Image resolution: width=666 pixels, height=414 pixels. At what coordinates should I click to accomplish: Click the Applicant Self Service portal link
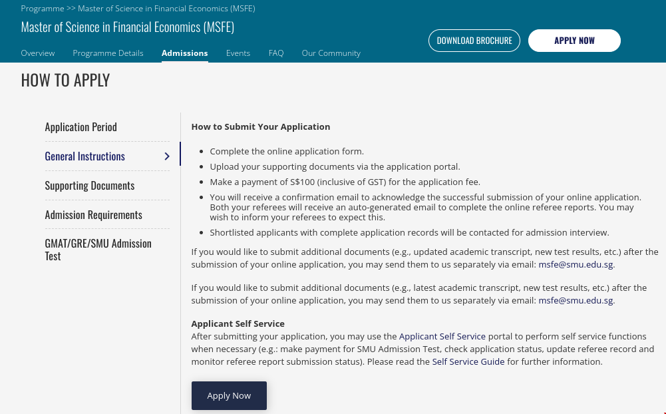[442, 337]
